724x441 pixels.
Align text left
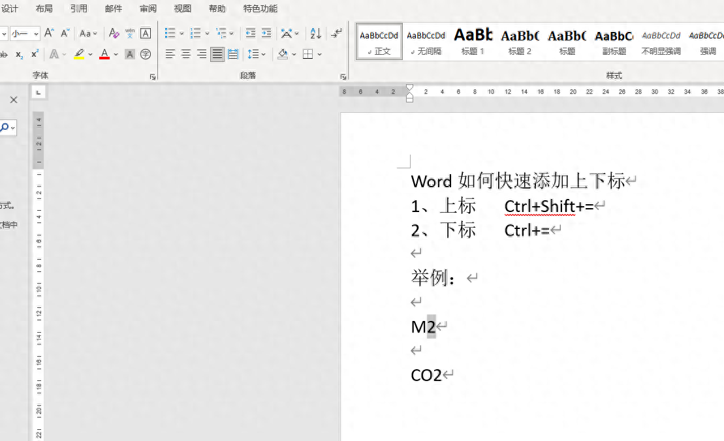pos(170,54)
